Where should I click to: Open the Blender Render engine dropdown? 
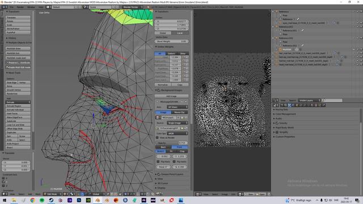133,7
